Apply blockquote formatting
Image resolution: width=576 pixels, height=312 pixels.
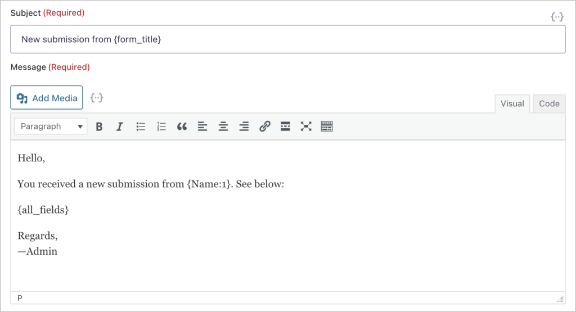(182, 126)
